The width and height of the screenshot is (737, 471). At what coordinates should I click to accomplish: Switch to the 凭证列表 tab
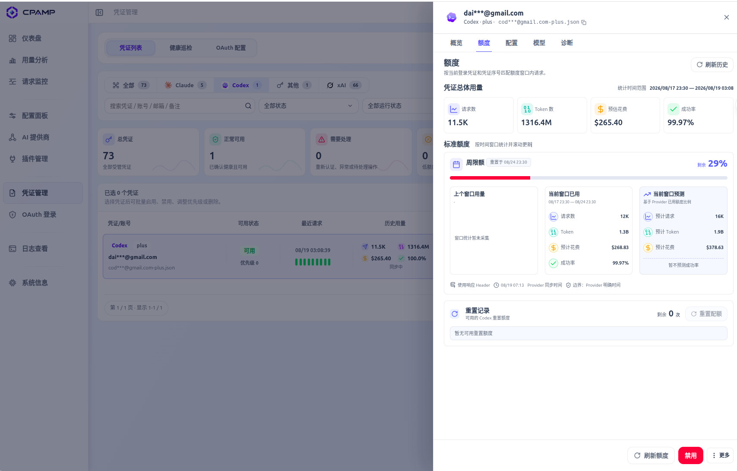pos(131,48)
